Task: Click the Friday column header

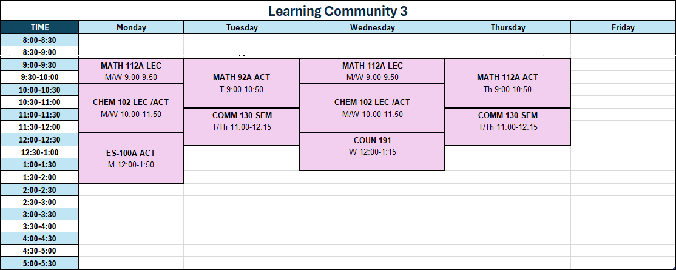Action: tap(623, 27)
